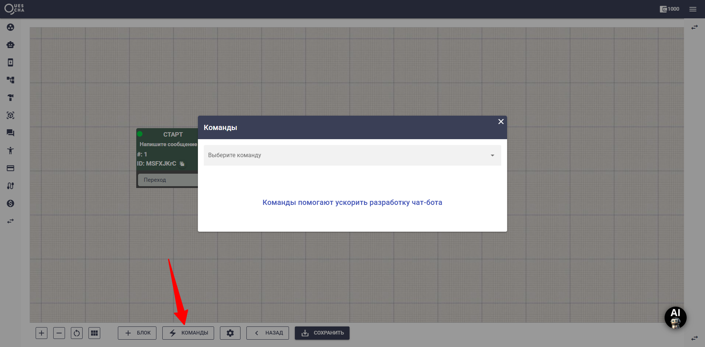Copy the block ID MSFXJKrC

[x=182, y=164]
